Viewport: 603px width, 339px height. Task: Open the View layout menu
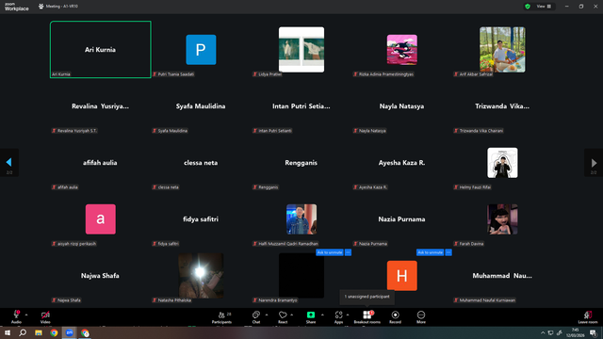[544, 7]
